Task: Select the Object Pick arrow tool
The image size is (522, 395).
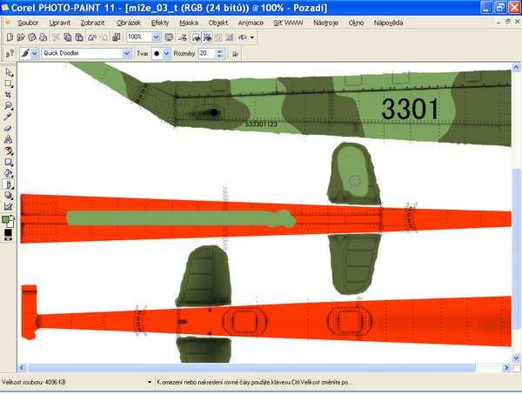Action: tap(9, 72)
